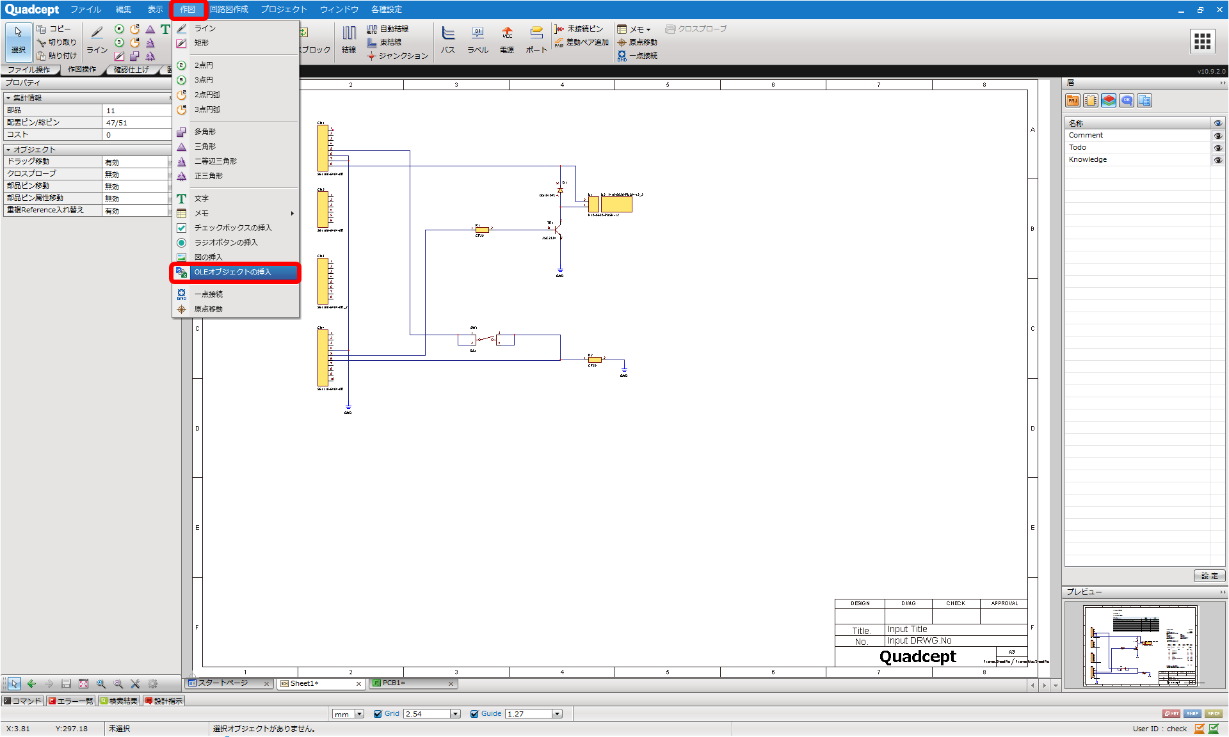
Task: Toggle the Grid checkbox
Action: pyautogui.click(x=378, y=714)
